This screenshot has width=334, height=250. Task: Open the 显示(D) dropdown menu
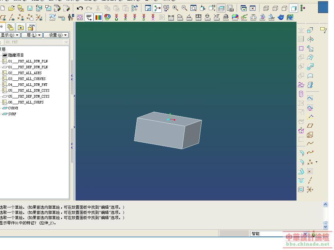coord(10,35)
